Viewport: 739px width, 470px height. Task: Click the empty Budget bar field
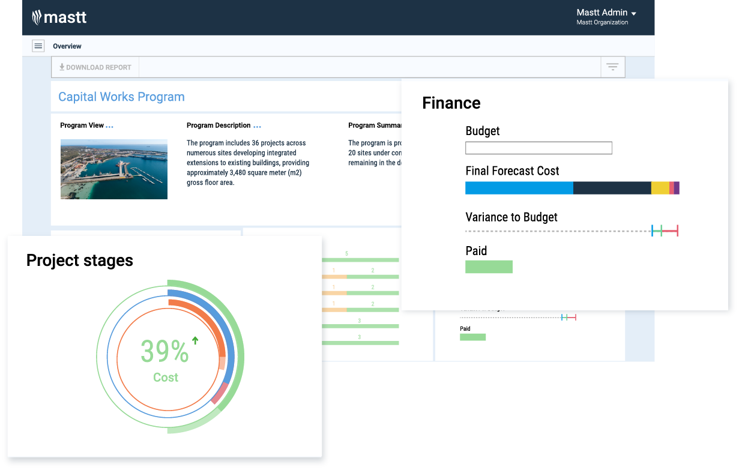tap(538, 148)
